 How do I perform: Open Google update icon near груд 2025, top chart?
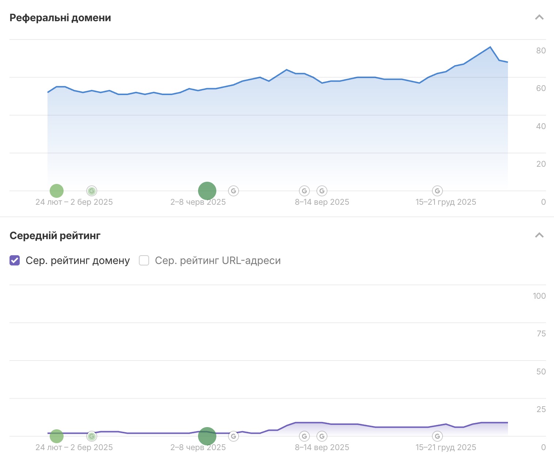pyautogui.click(x=437, y=191)
